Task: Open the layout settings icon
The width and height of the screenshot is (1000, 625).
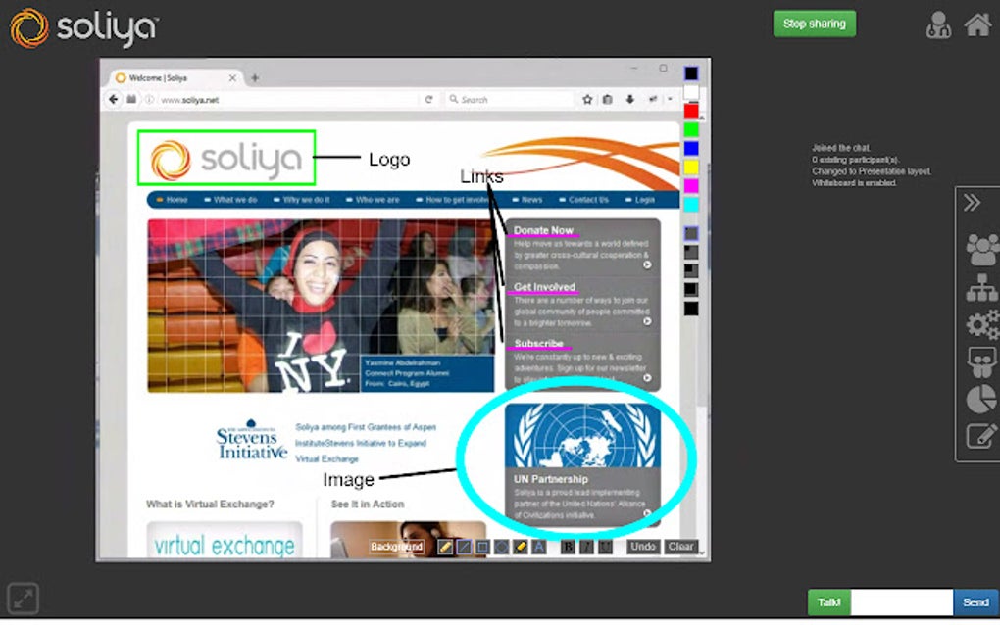Action: point(981,287)
